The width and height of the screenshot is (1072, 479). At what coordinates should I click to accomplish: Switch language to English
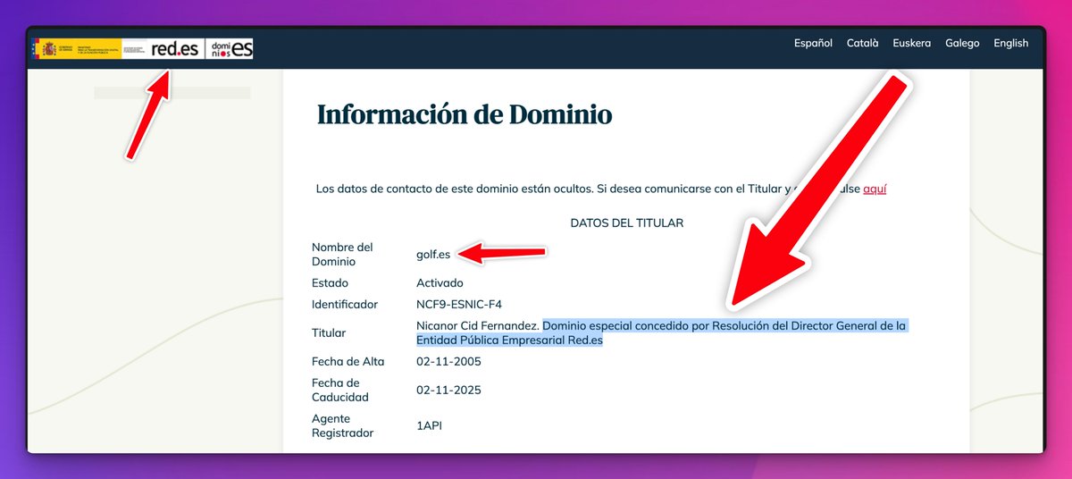(x=1010, y=43)
